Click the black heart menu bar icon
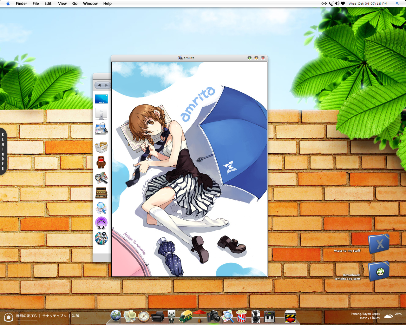Image resolution: width=406 pixels, height=325 pixels. pyautogui.click(x=343, y=3)
